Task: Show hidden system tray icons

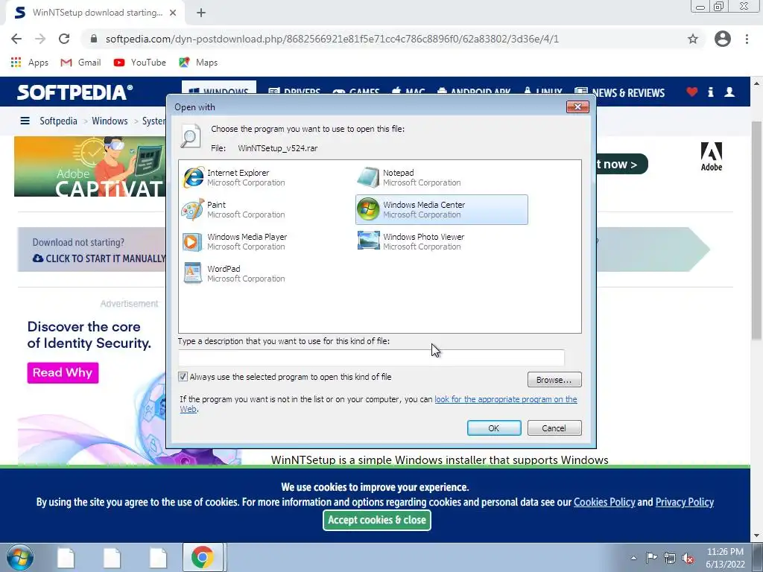Action: [x=633, y=558]
